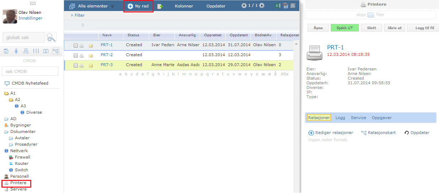Viewport: 439px width, 193px height.
Task: Click the green Sjekk UT button
Action: [345, 28]
